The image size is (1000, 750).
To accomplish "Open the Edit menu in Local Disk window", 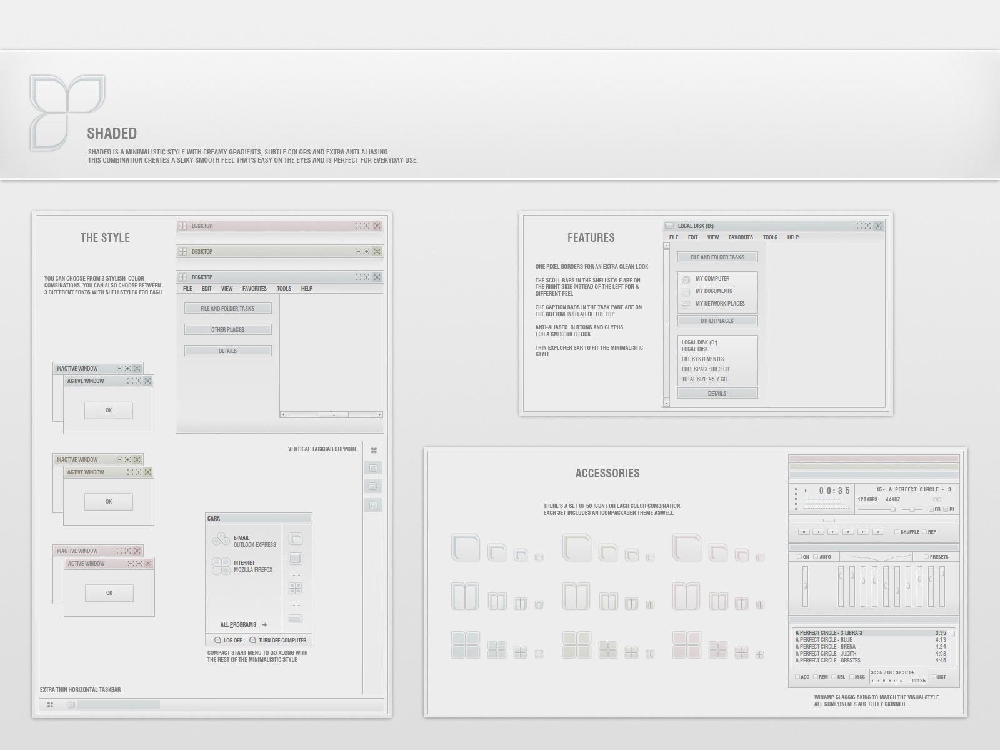I will pyautogui.click(x=692, y=237).
